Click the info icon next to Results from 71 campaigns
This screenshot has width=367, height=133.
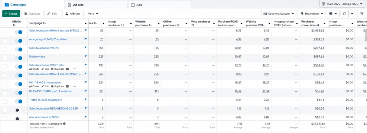coord(64,124)
